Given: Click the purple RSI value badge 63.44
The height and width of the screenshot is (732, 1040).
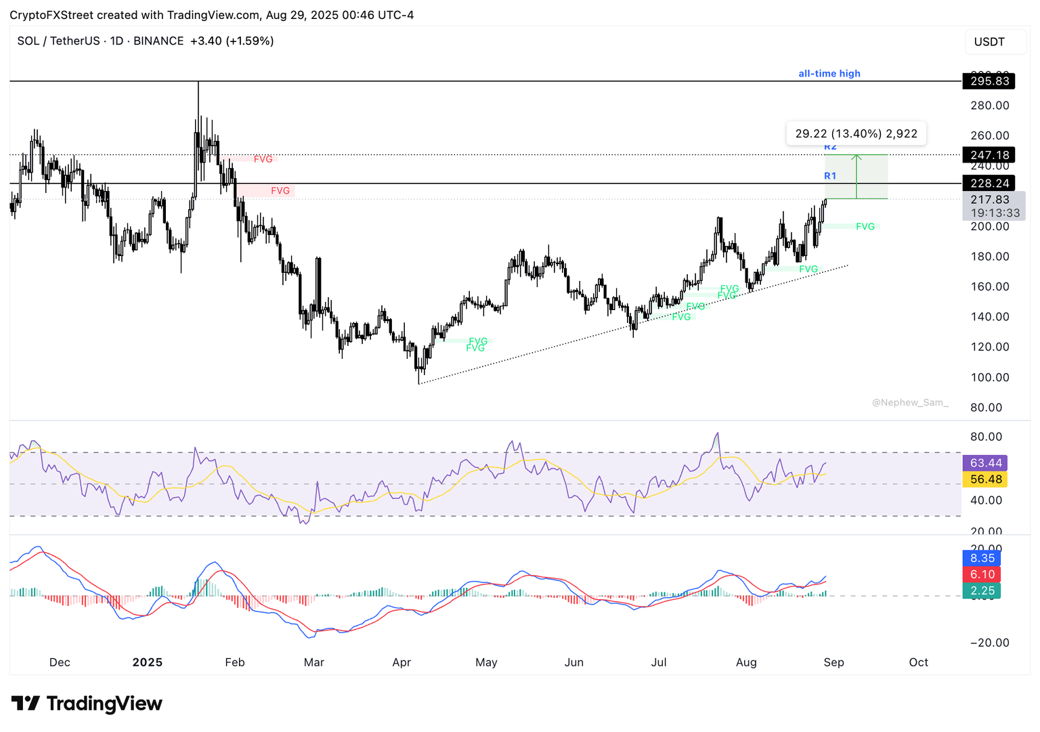Looking at the screenshot, I should coord(985,463).
